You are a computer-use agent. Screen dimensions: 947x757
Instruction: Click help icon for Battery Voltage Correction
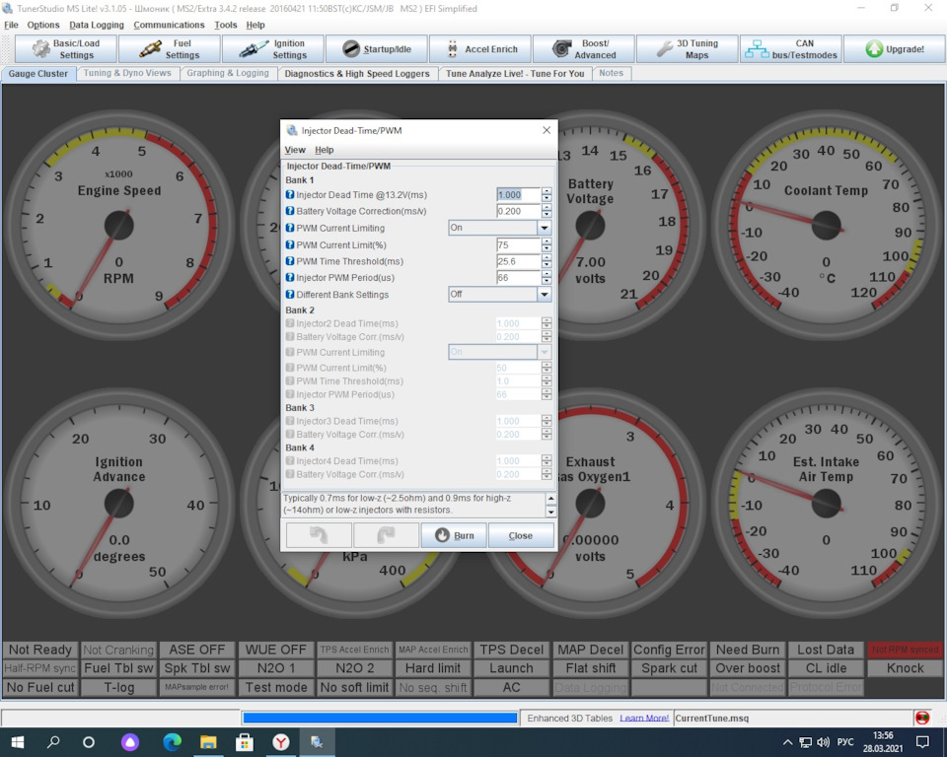(x=290, y=211)
